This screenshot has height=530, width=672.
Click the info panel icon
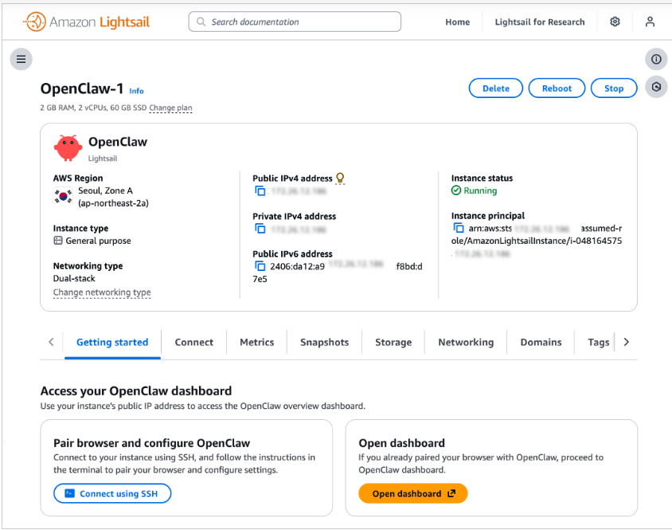[x=656, y=59]
